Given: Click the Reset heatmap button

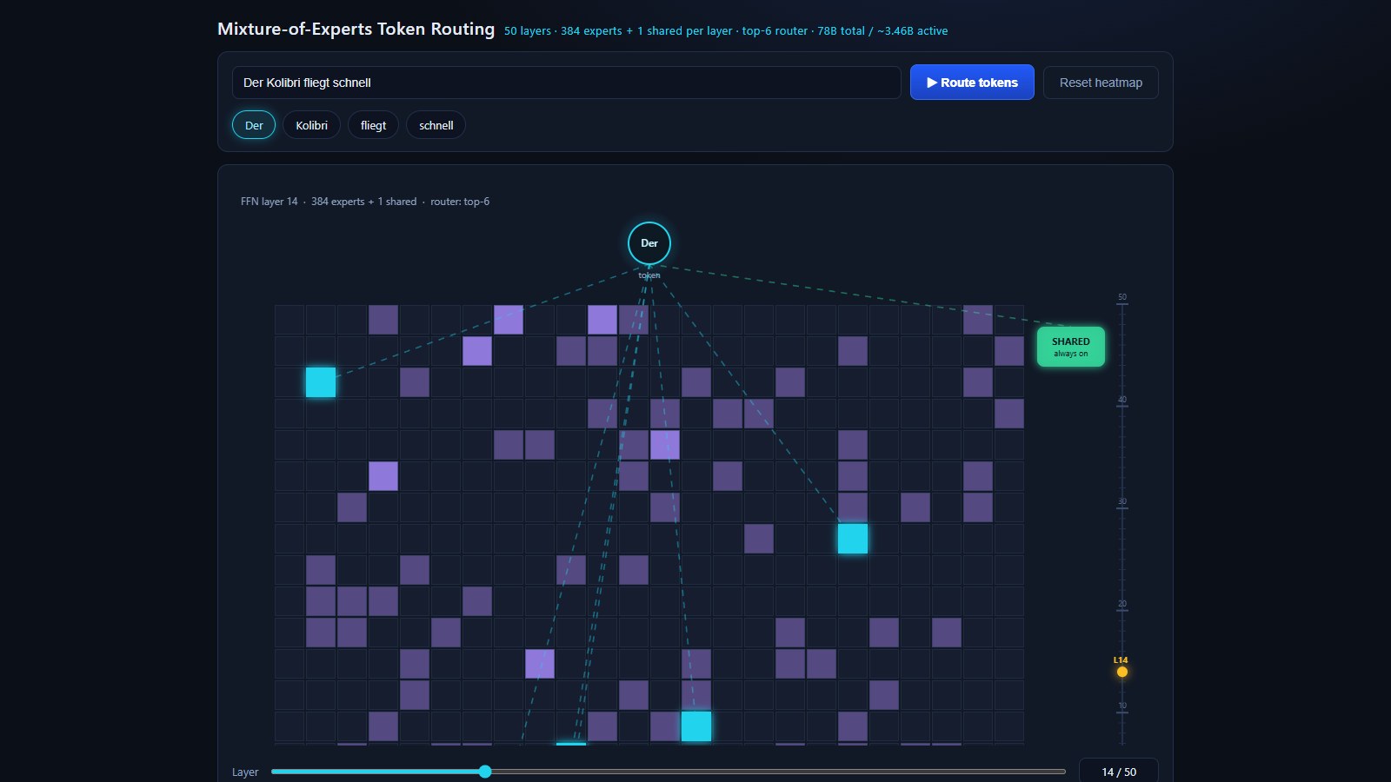Looking at the screenshot, I should click(x=1101, y=83).
